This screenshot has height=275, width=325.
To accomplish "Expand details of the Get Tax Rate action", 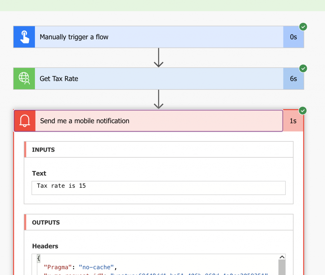I will pos(159,78).
